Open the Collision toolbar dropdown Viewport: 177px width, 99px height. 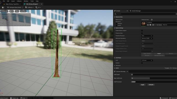29,7
